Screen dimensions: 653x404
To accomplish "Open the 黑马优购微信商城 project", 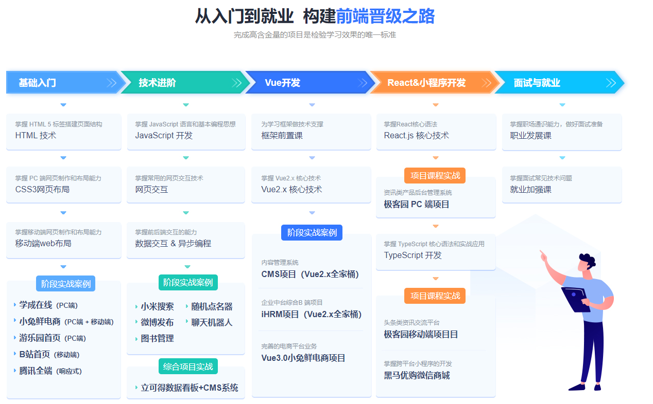I will click(x=417, y=375).
